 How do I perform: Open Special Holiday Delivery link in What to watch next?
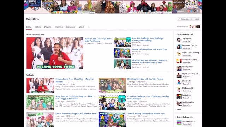pyautogui.click(x=149, y=49)
